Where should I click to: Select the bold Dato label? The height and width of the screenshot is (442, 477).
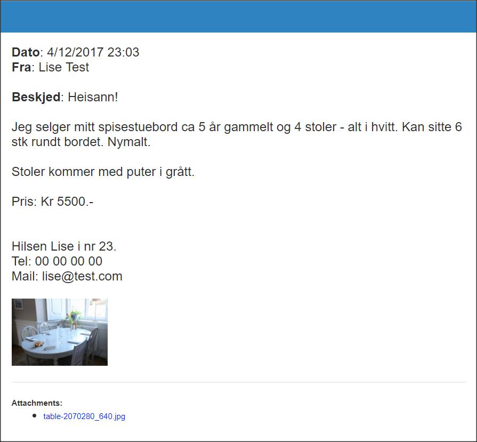point(26,52)
